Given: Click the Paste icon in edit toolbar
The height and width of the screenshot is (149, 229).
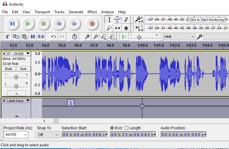Looking at the screenshot, I should [x=24, y=37].
